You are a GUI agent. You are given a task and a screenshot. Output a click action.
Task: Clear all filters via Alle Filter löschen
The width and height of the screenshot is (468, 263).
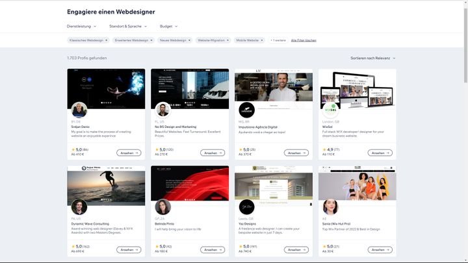304,40
